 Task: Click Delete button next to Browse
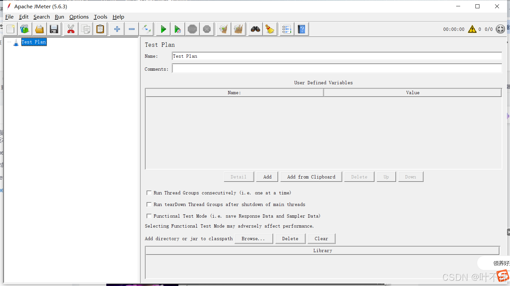pyautogui.click(x=290, y=239)
